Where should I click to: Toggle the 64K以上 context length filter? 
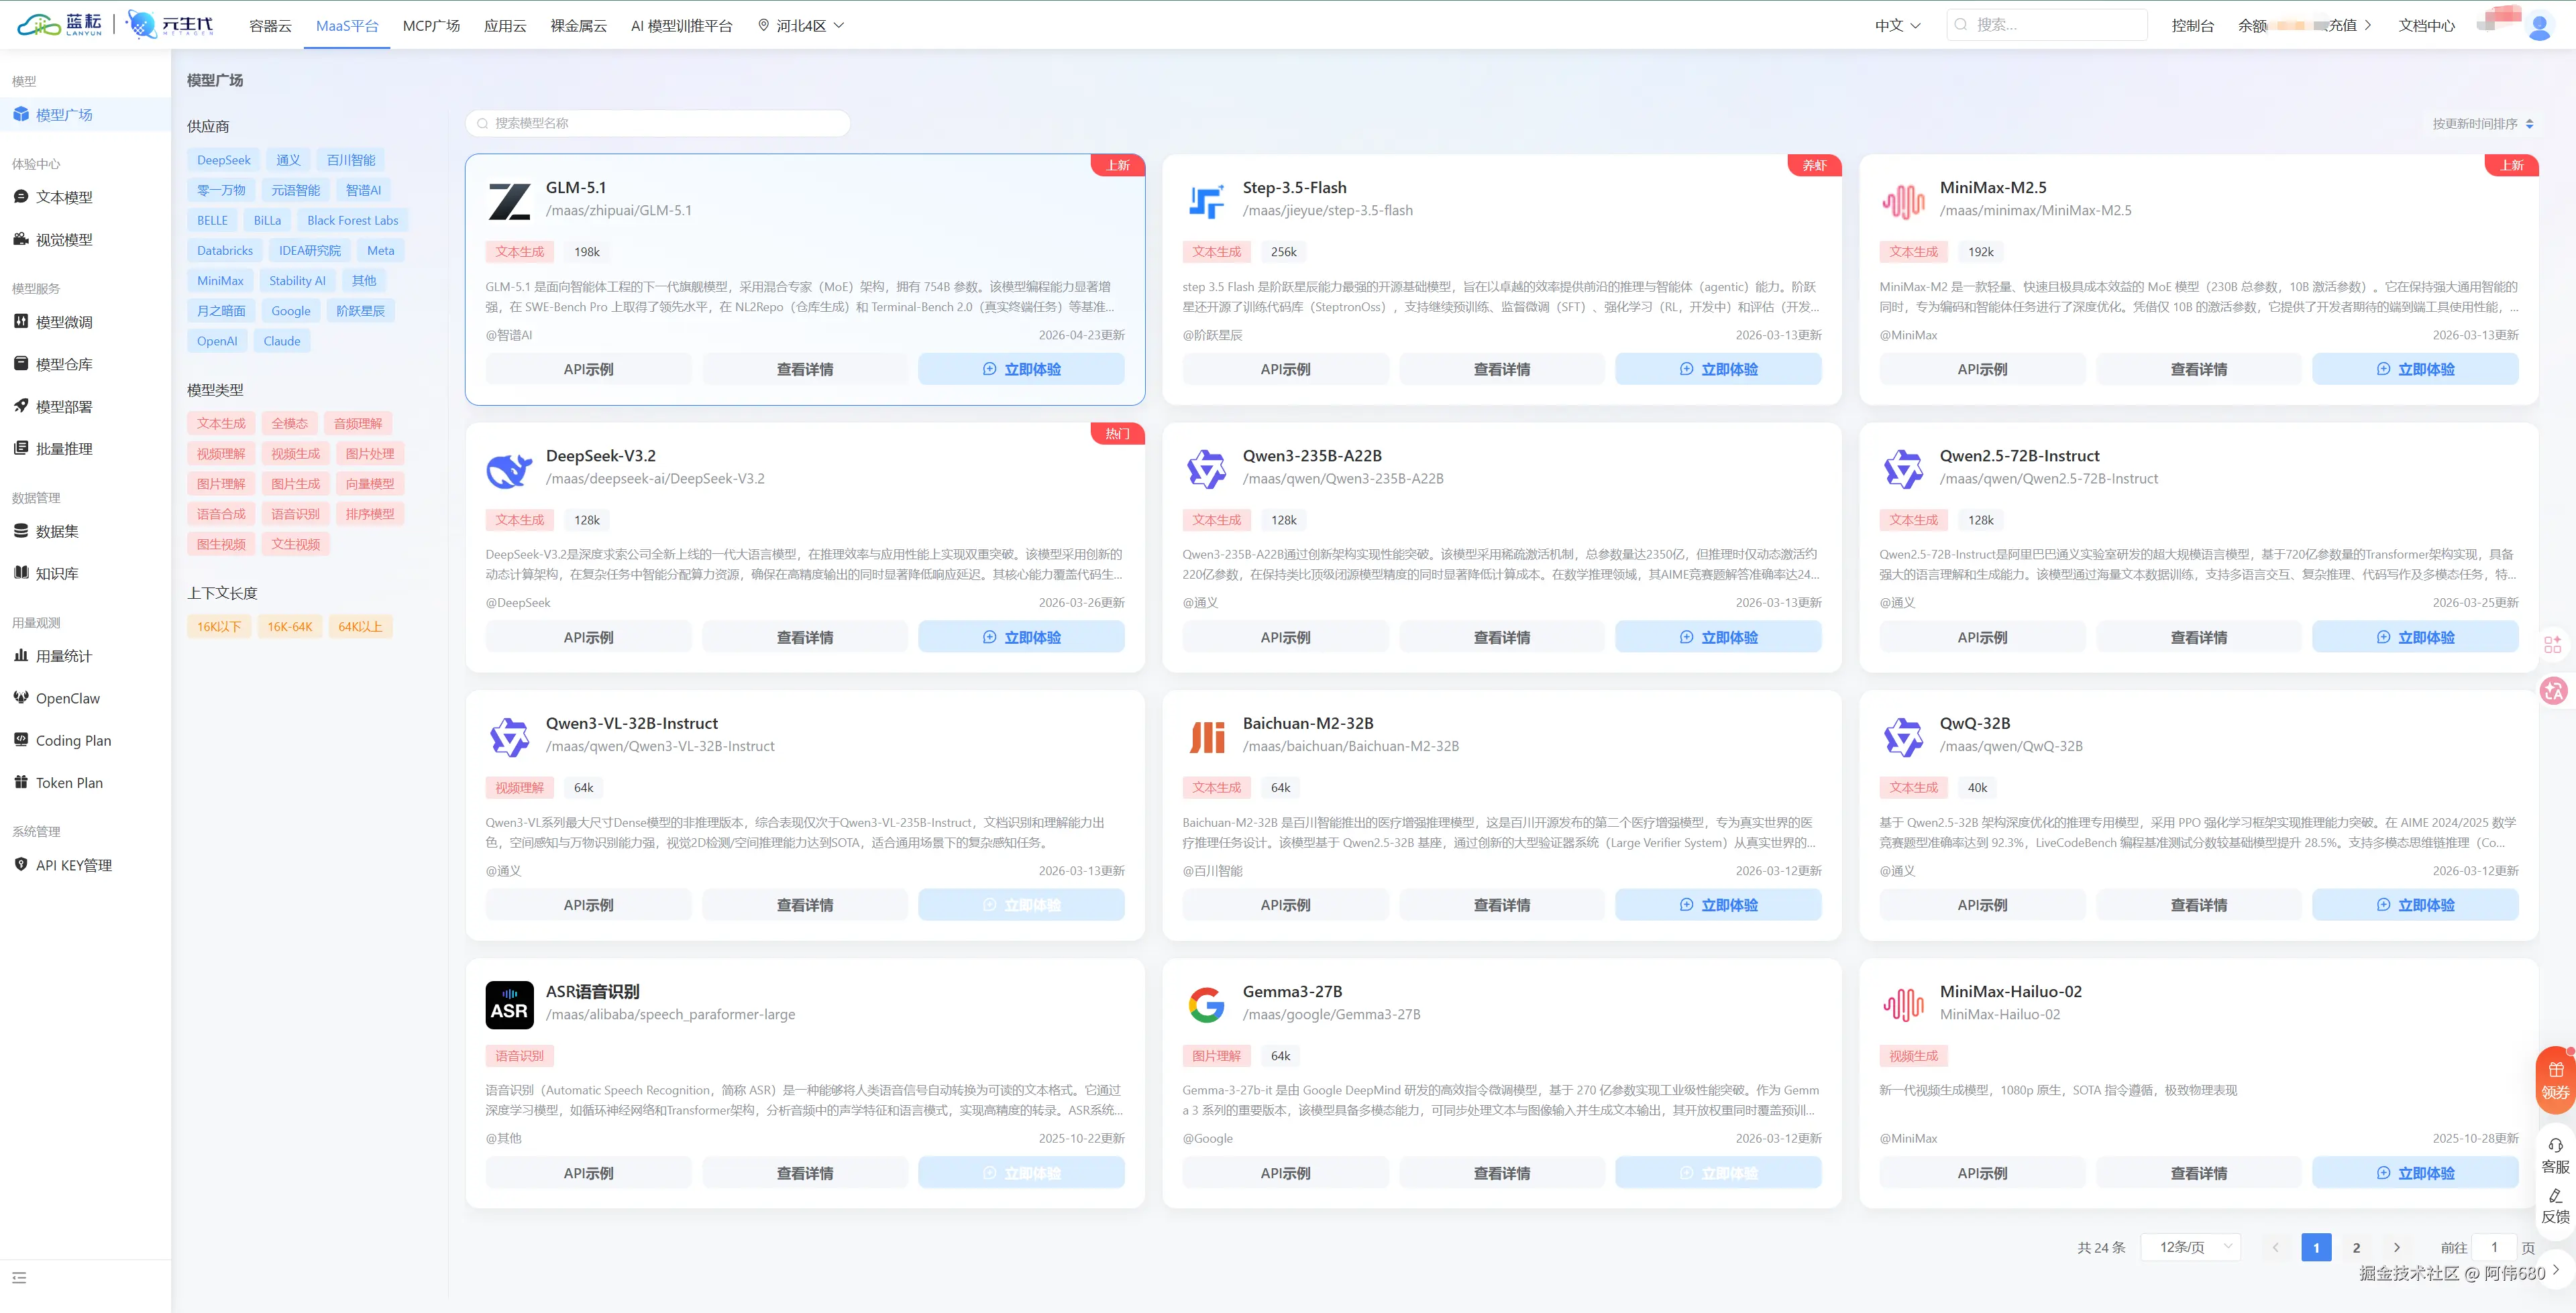pyautogui.click(x=360, y=627)
